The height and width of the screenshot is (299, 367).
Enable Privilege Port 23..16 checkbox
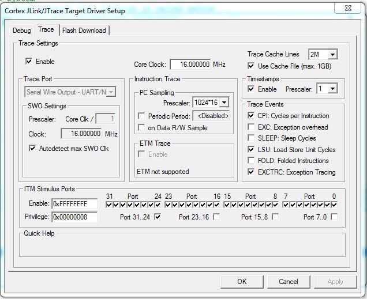click(x=217, y=217)
